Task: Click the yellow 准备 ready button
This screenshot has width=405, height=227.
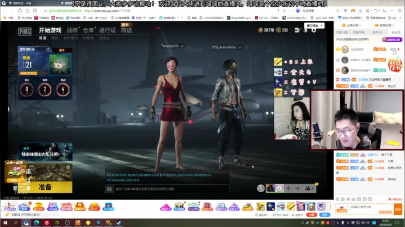Action: point(45,187)
